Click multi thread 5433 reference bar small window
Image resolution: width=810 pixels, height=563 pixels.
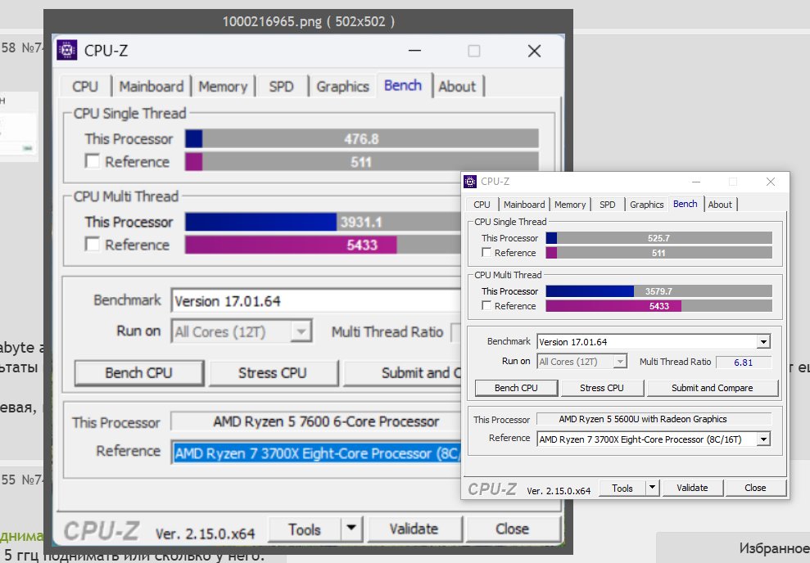(x=658, y=306)
